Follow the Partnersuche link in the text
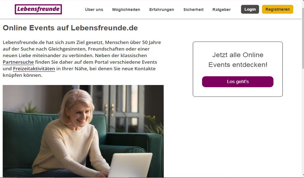Screen dimensions: 304x178 point(18,62)
